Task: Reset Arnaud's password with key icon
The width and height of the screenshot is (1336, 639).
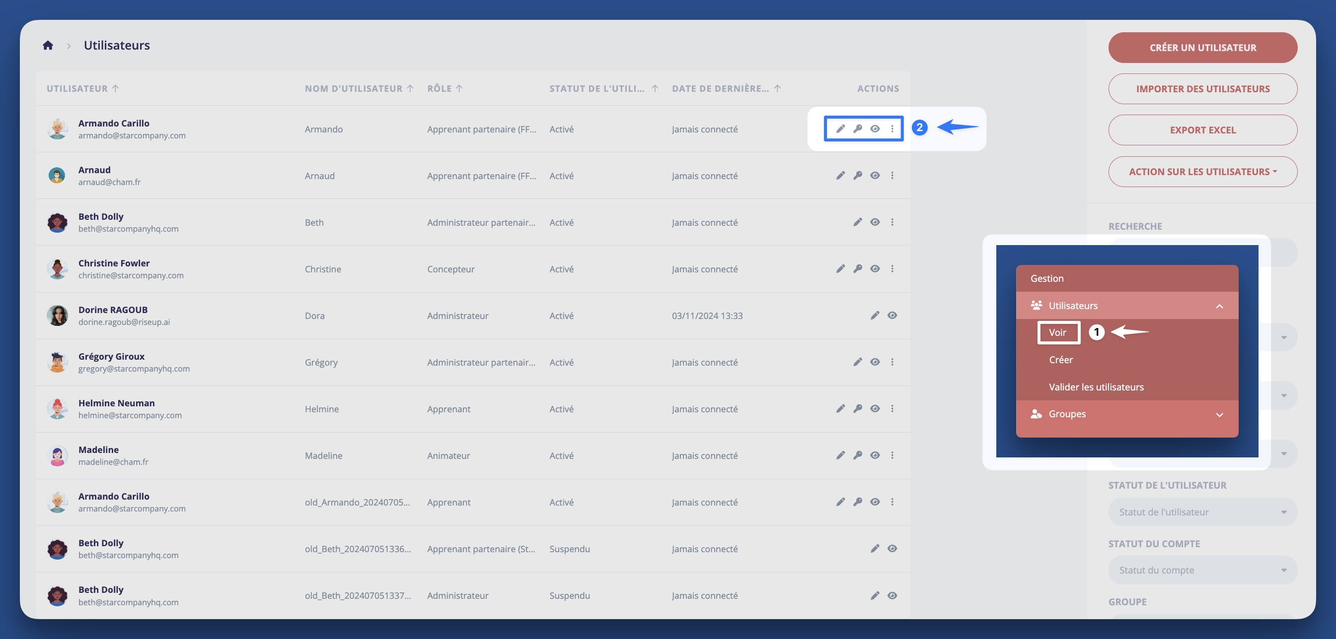Action: 857,176
